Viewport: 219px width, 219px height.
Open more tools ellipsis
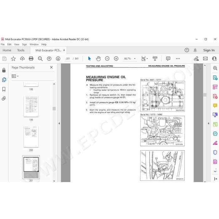tap(178, 59)
